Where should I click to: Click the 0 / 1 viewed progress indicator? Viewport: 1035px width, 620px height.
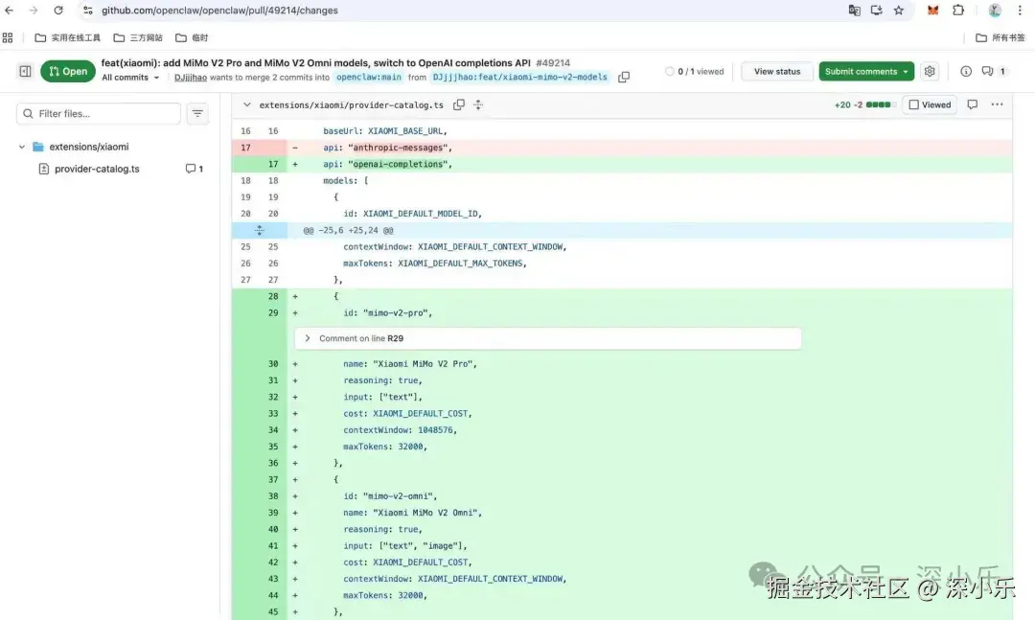[695, 71]
